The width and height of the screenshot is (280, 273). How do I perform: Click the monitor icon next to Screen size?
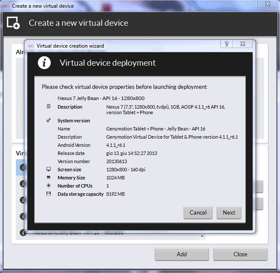pos(49,169)
